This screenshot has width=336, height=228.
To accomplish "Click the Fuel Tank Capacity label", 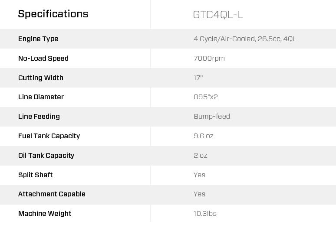I will (49, 136).
